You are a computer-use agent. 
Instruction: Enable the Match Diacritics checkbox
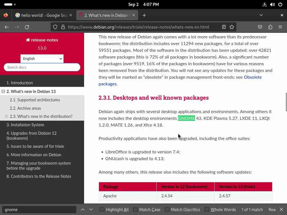tap(167, 209)
